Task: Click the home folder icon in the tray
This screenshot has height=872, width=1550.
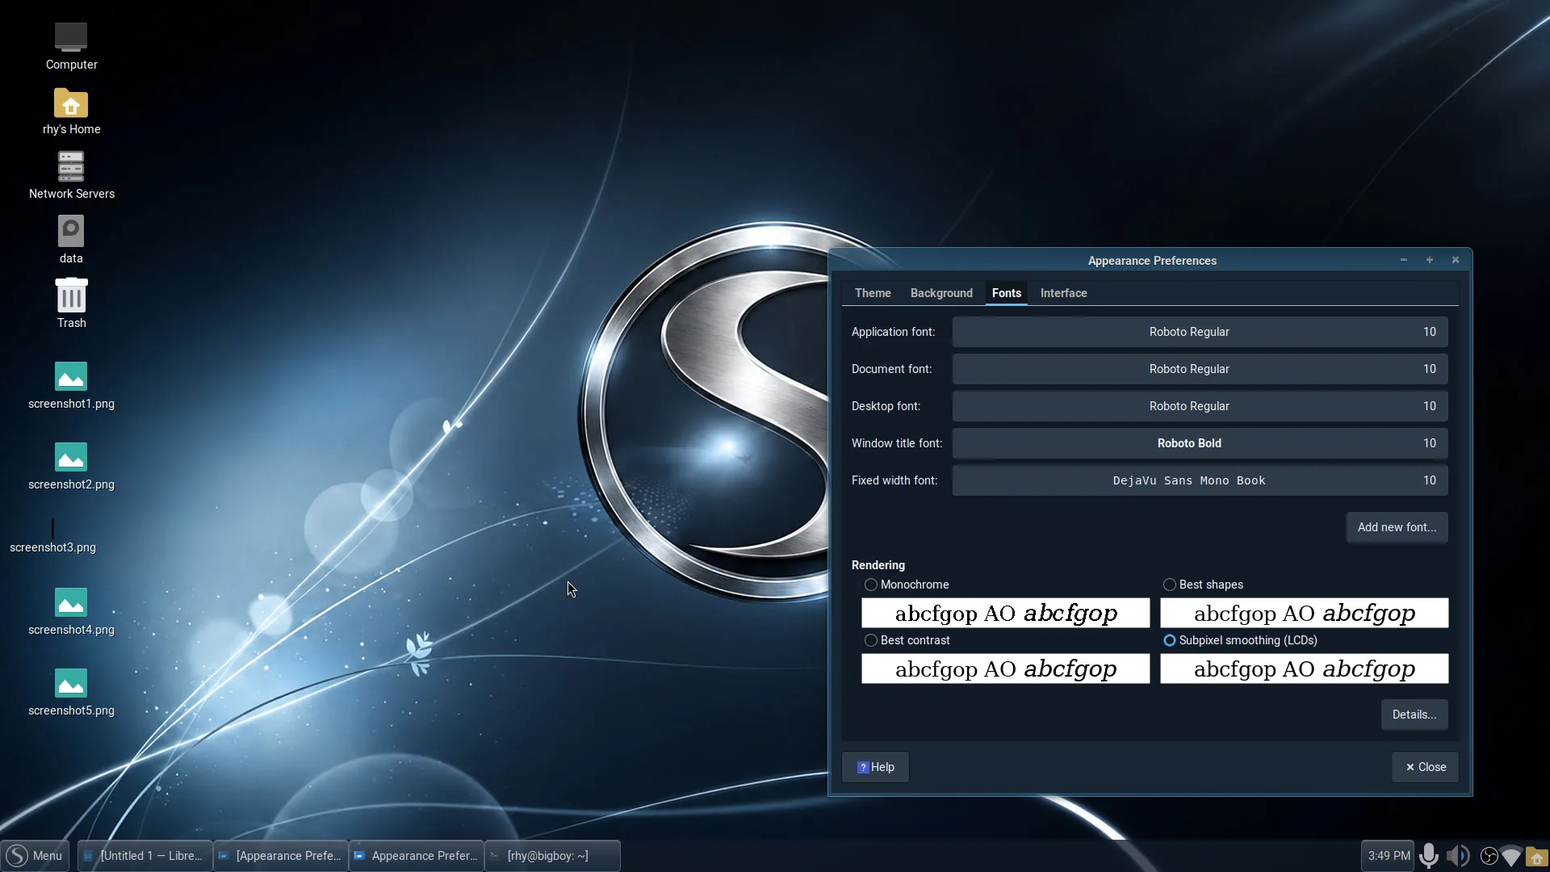Action: tap(1537, 857)
